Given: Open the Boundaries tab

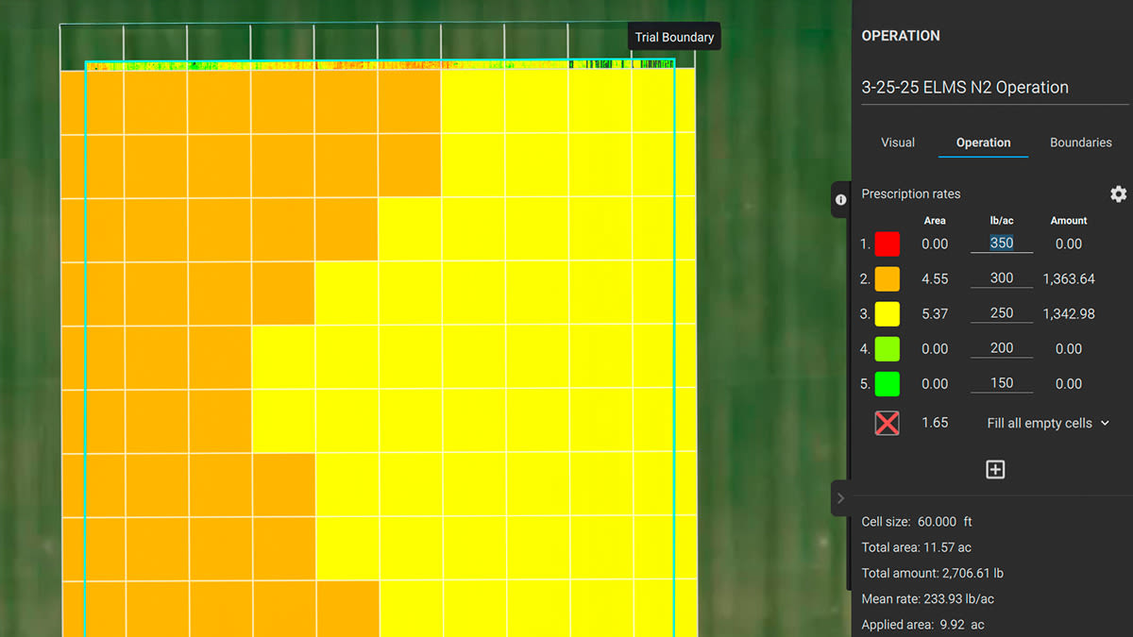Looking at the screenshot, I should [1080, 142].
